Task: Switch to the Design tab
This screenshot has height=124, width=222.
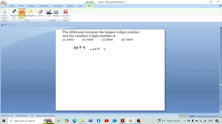Action: tap(31, 6)
